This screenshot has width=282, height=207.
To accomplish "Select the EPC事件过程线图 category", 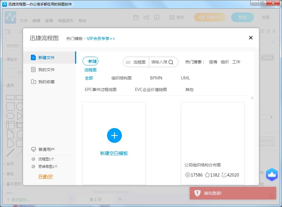I will click(x=100, y=90).
